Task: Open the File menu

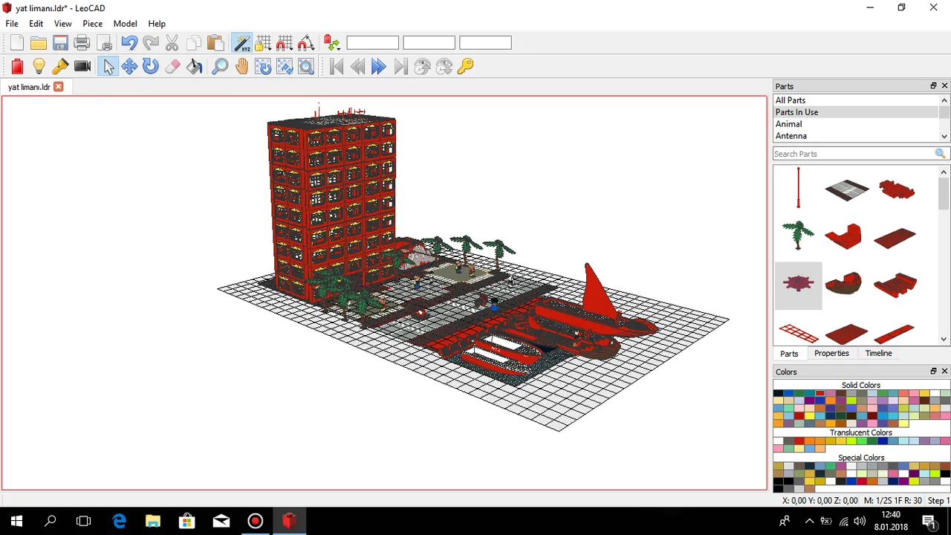Action: pyautogui.click(x=12, y=24)
